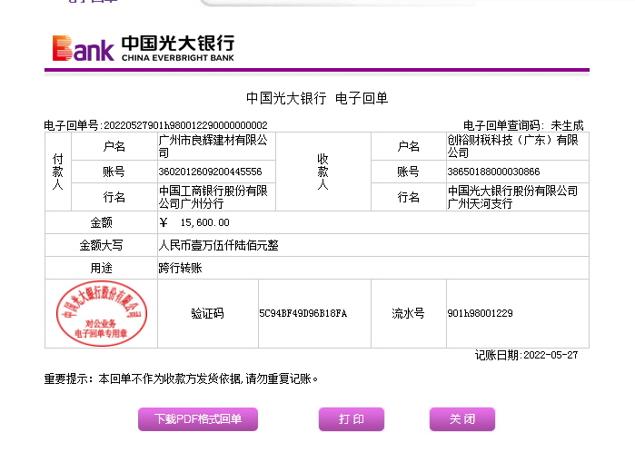The width and height of the screenshot is (635, 452).
Task: Click the red 电子回单专用章 stamp
Action: point(101,313)
